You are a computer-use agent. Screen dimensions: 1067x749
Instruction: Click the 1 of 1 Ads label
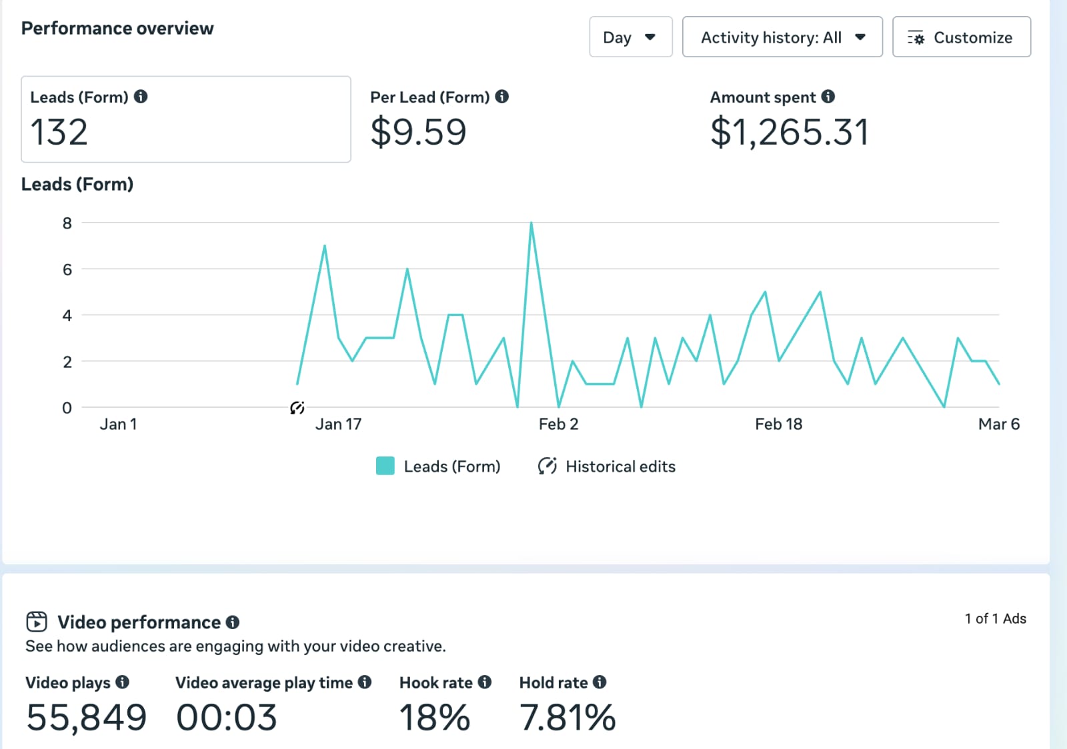coord(996,618)
